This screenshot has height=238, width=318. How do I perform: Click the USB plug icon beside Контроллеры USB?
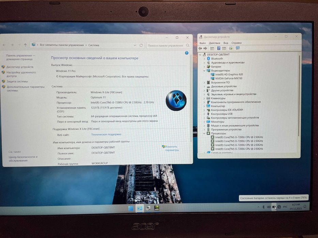(208, 114)
